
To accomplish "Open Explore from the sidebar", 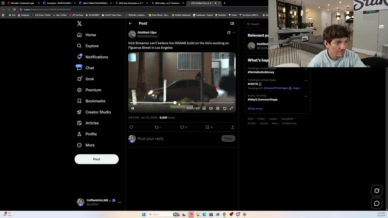I will 88,46.
